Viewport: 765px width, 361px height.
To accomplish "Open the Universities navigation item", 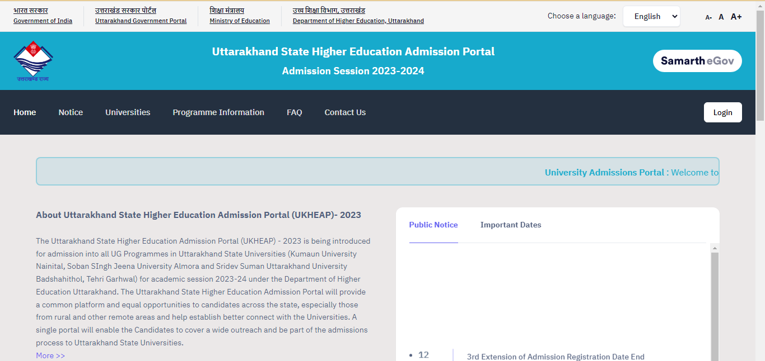I will pos(128,112).
